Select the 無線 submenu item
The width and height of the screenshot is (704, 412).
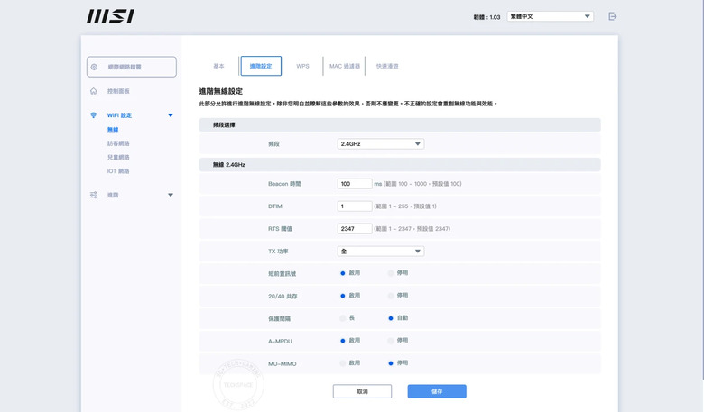tap(113, 130)
